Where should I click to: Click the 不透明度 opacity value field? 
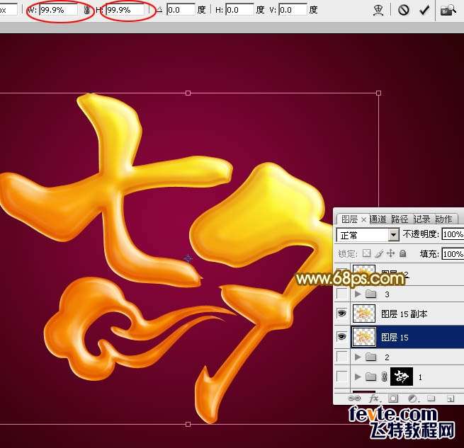tap(453, 234)
